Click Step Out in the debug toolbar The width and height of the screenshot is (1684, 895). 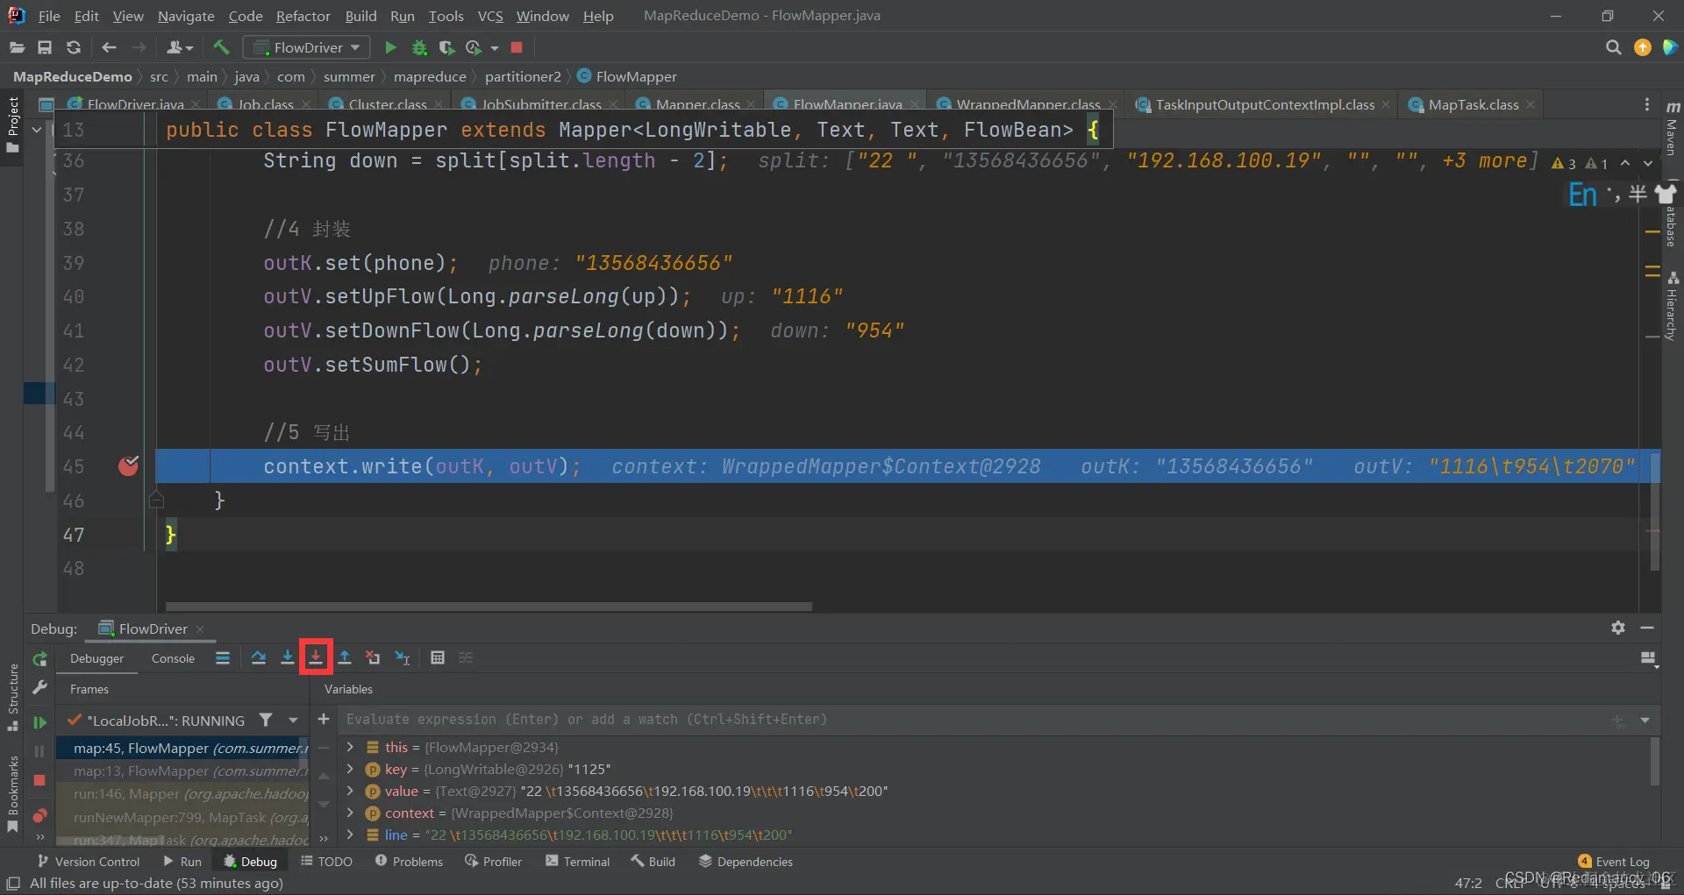pos(345,657)
